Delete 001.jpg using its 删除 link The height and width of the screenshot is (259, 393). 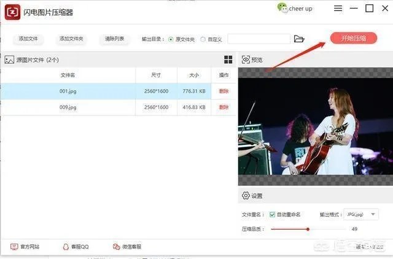(224, 91)
